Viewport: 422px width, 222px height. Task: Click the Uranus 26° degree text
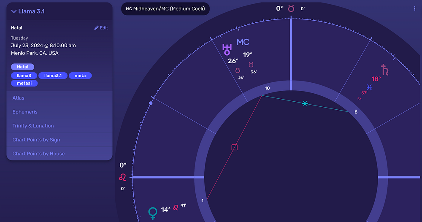233,61
